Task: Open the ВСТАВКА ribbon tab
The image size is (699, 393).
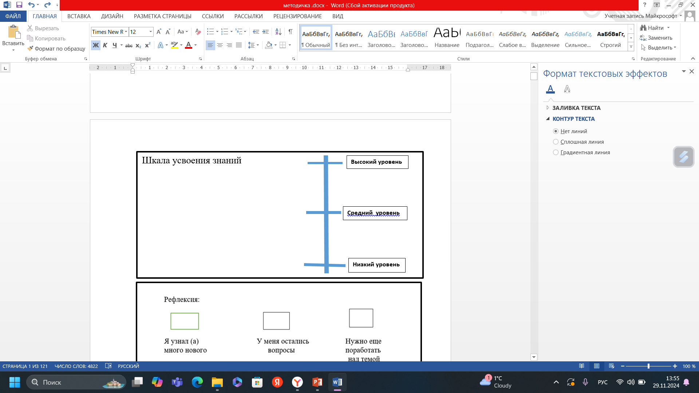Action: [x=79, y=16]
